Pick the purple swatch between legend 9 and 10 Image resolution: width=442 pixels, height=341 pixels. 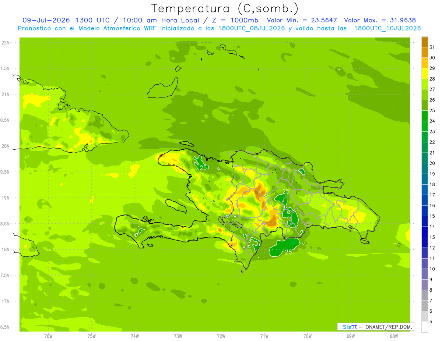click(x=425, y=274)
